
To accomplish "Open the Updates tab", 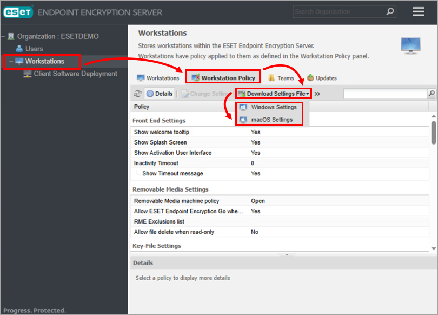I will tap(322, 78).
